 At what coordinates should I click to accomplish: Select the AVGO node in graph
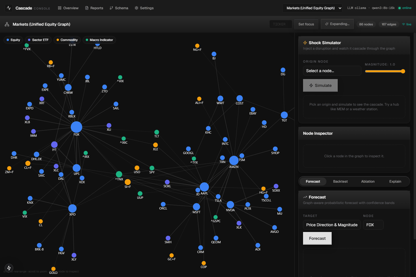click(274, 228)
